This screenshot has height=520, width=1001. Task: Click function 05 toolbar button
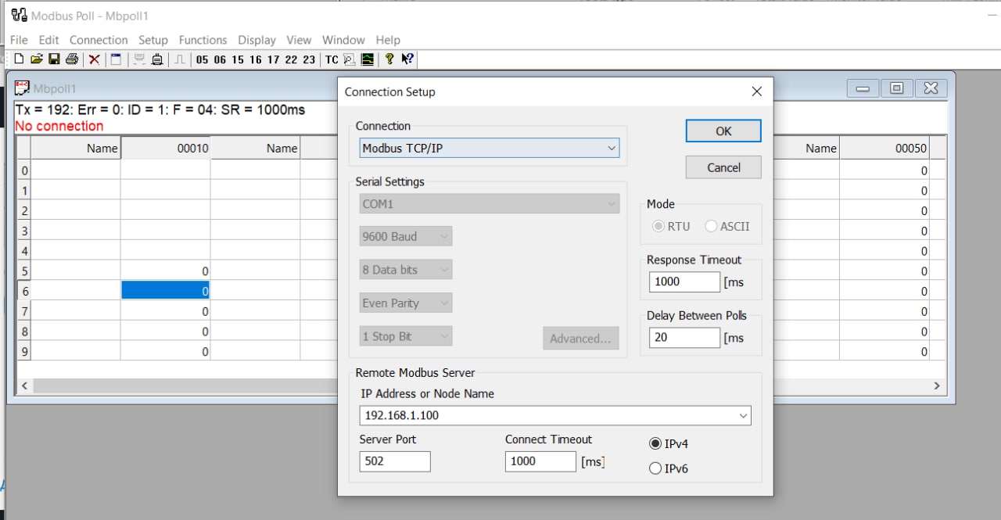pyautogui.click(x=203, y=59)
